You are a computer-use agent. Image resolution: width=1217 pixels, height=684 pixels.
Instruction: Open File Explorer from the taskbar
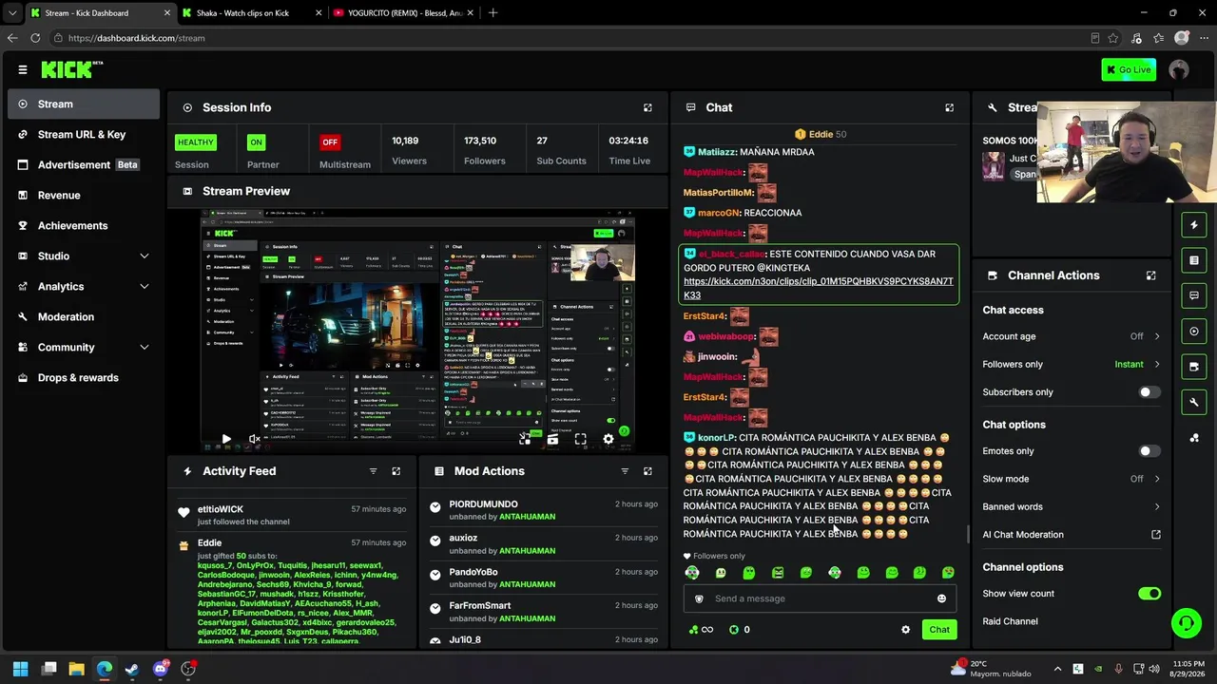[77, 669]
